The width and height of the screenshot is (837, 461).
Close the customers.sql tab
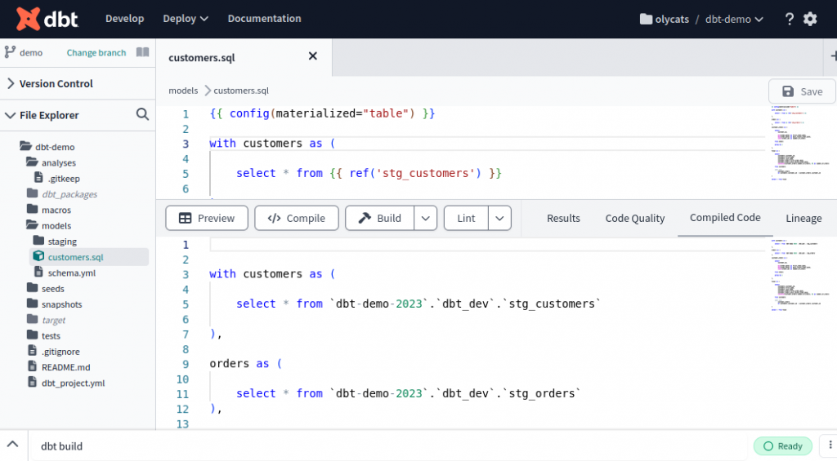(x=313, y=56)
